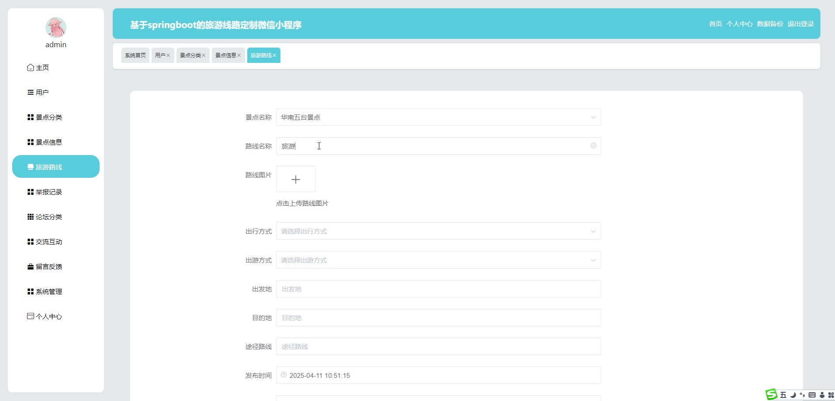835x401 pixels.
Task: Toggle the punctuation icon on the IME bar
Action: 802,395
